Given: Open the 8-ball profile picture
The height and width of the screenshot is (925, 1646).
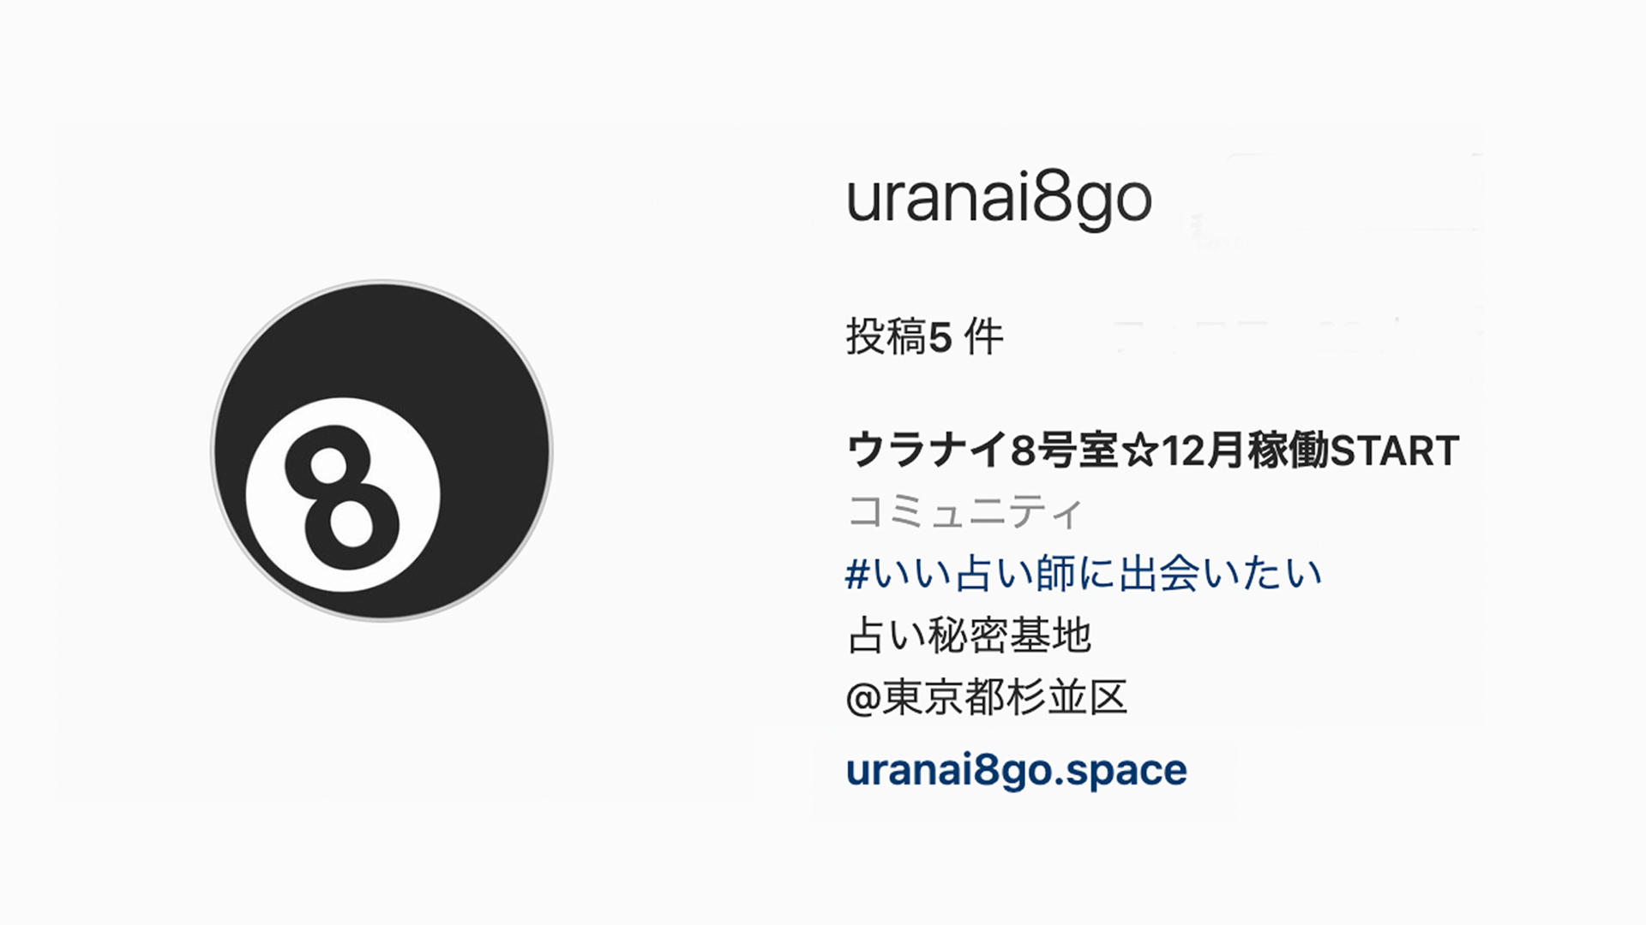Looking at the screenshot, I should [x=381, y=451].
